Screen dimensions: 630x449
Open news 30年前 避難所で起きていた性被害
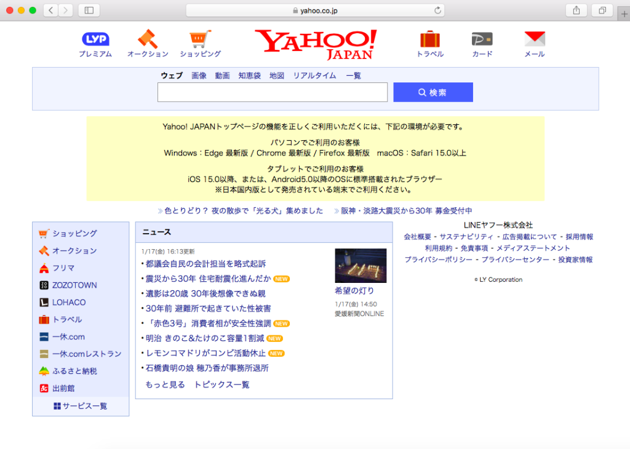click(208, 308)
